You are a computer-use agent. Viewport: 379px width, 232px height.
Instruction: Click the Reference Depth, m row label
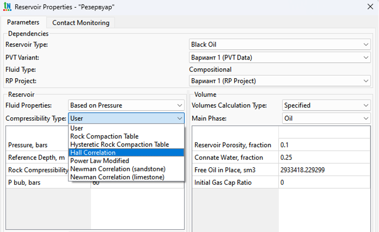(x=36, y=158)
